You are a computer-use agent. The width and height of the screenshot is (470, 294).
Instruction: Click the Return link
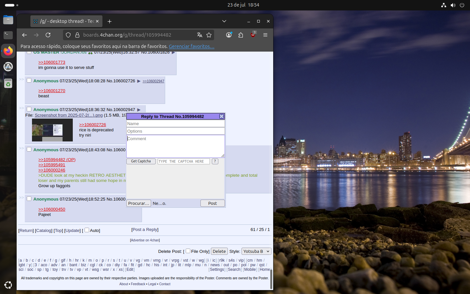point(26,231)
